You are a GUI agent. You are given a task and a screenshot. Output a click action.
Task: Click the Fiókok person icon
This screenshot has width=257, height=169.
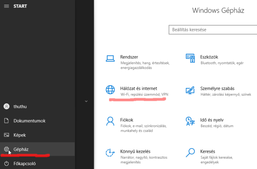click(110, 121)
